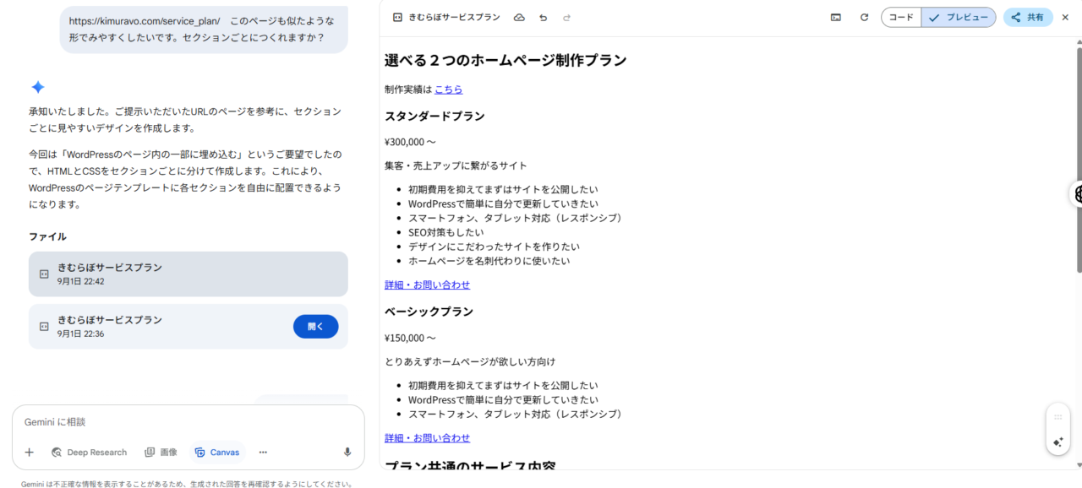Select the プレビュー tab
The width and height of the screenshot is (1082, 488).
(x=958, y=17)
